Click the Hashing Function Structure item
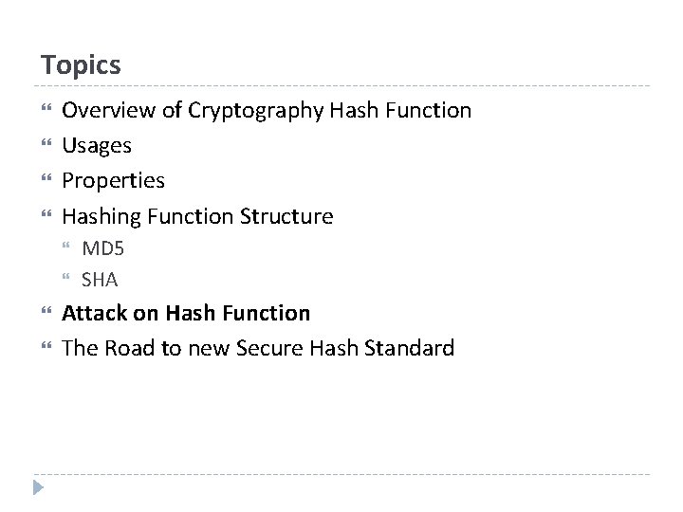 click(x=197, y=217)
